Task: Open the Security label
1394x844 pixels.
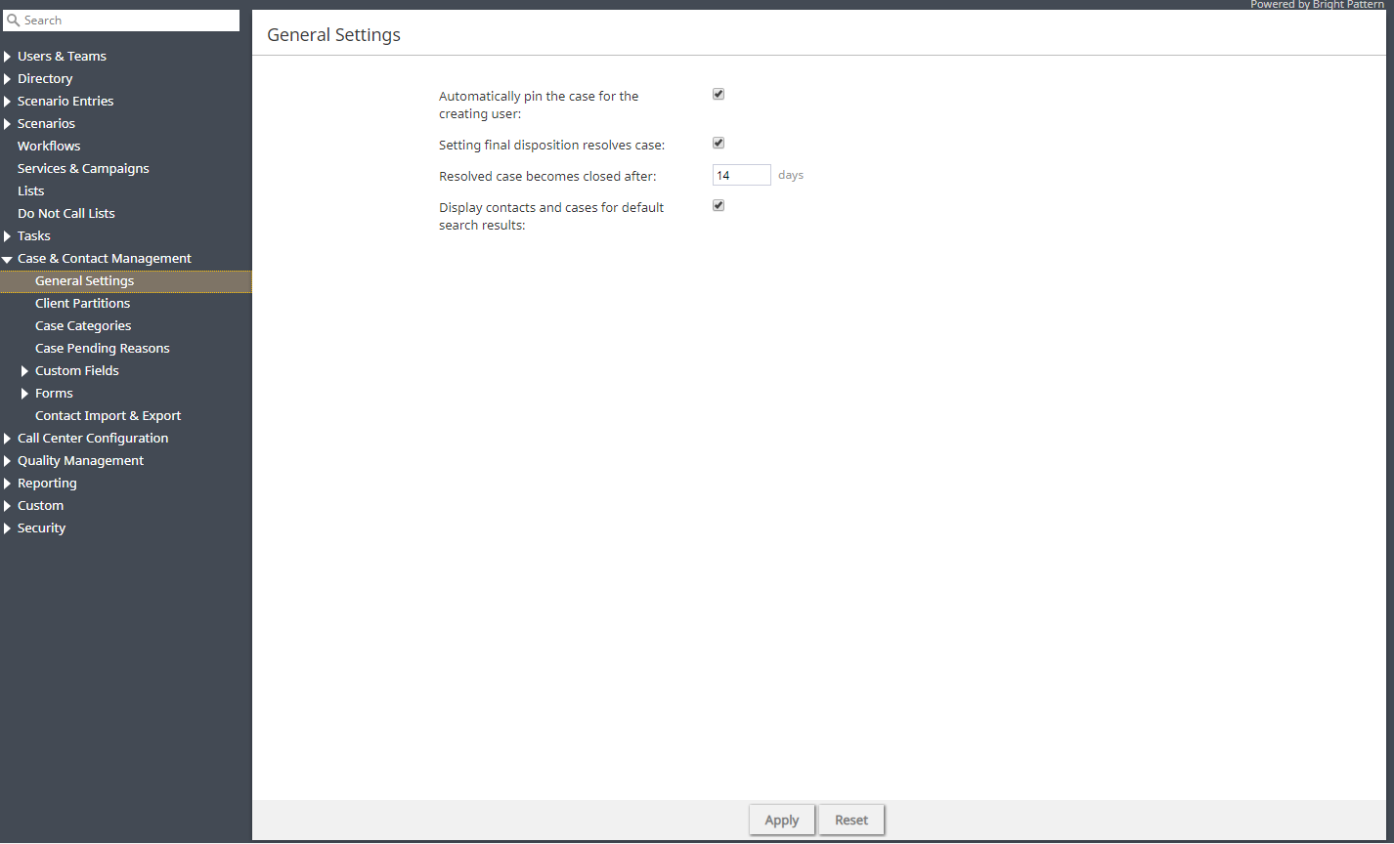Action: (x=41, y=528)
